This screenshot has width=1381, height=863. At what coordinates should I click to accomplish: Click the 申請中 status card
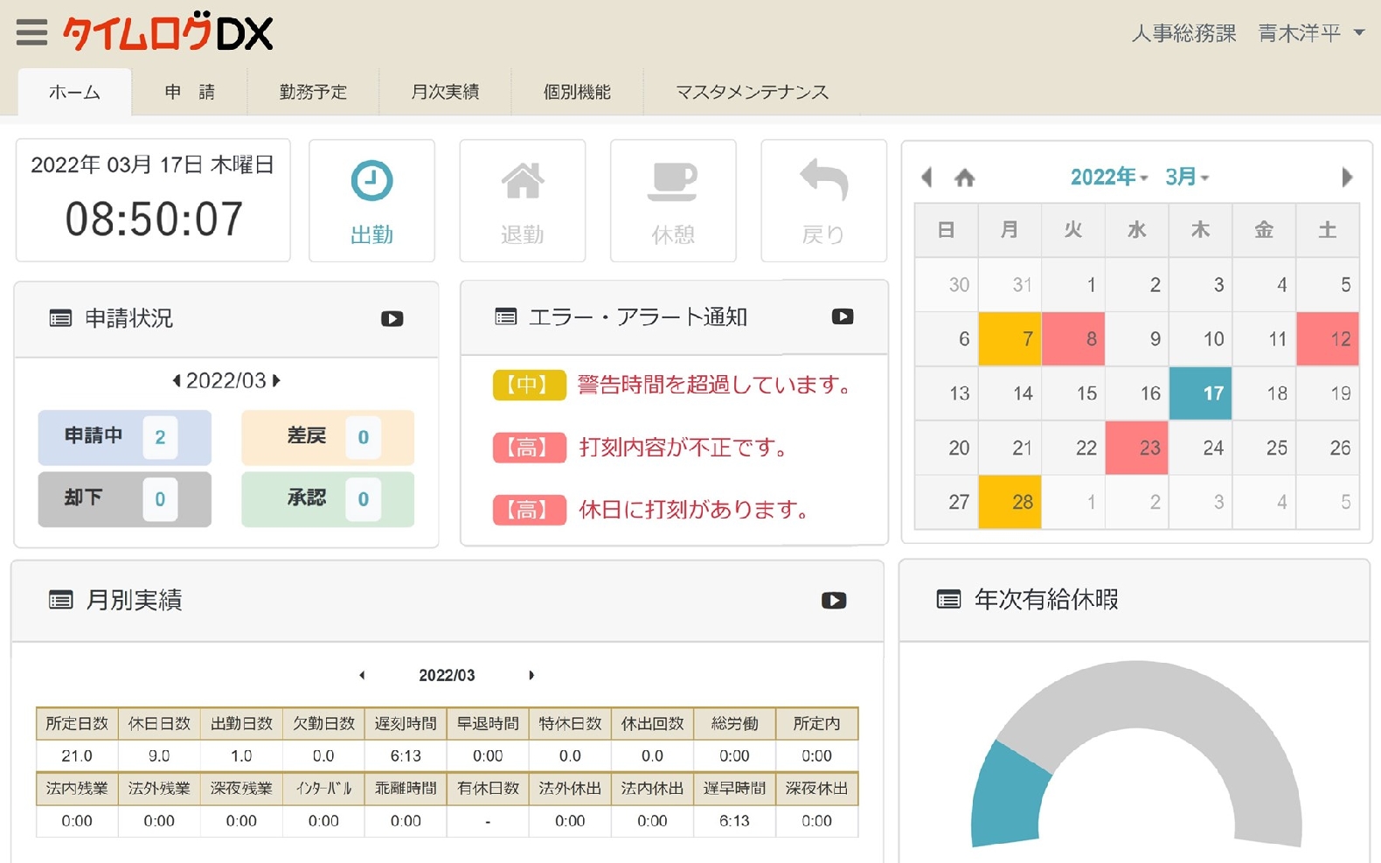pos(124,437)
